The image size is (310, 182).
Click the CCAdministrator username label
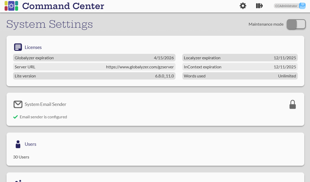286,6
